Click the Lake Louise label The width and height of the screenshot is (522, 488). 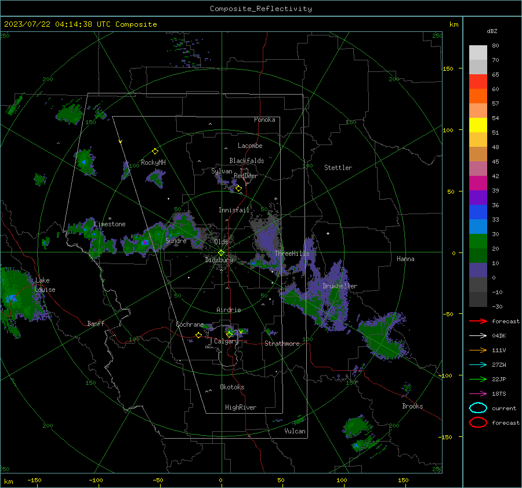[x=45, y=285]
